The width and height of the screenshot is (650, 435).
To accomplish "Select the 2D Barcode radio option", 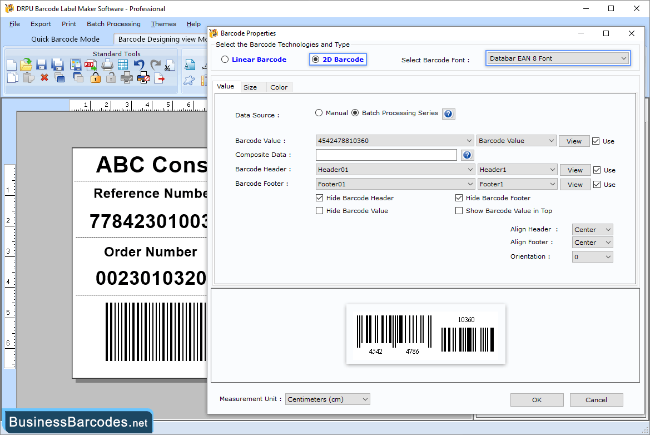I will click(338, 60).
